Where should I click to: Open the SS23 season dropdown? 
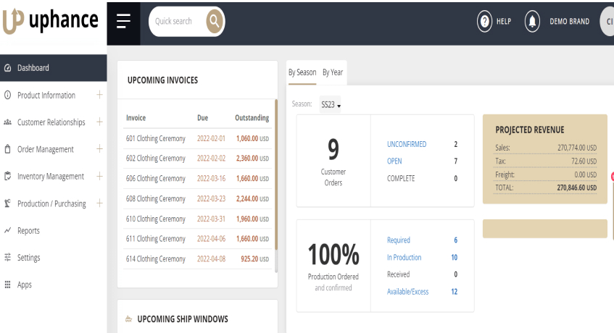(x=331, y=105)
